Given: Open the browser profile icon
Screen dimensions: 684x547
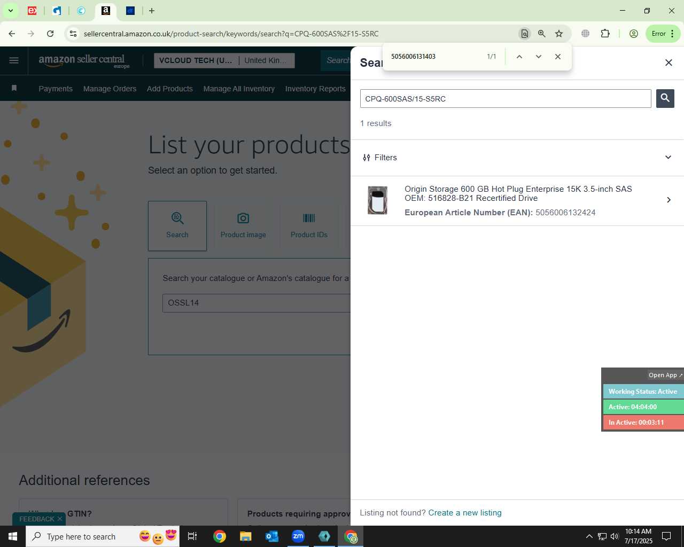Looking at the screenshot, I should click(634, 34).
